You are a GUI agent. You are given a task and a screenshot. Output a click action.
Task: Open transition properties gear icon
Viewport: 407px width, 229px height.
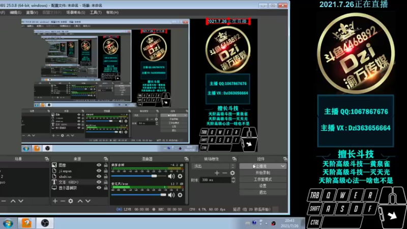pos(232,173)
